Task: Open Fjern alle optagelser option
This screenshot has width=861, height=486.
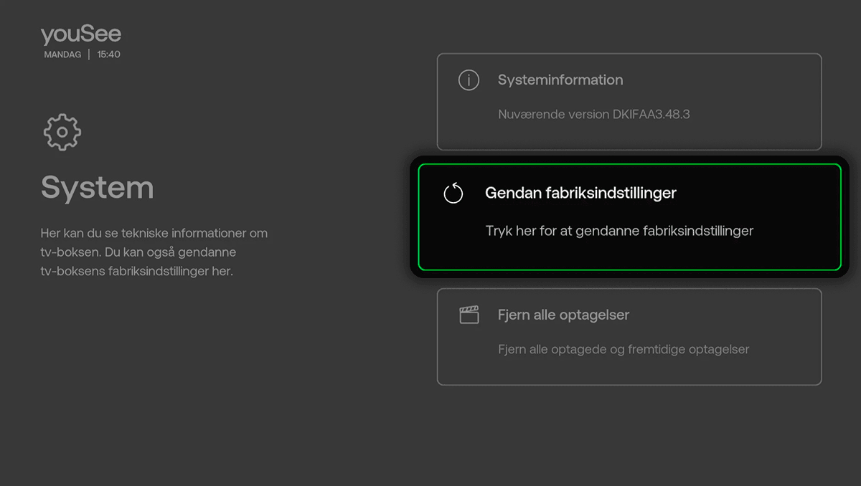Action: [629, 337]
